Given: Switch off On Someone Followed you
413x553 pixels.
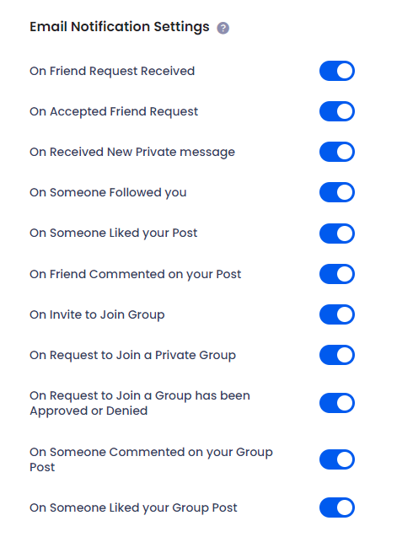Looking at the screenshot, I should 337,192.
